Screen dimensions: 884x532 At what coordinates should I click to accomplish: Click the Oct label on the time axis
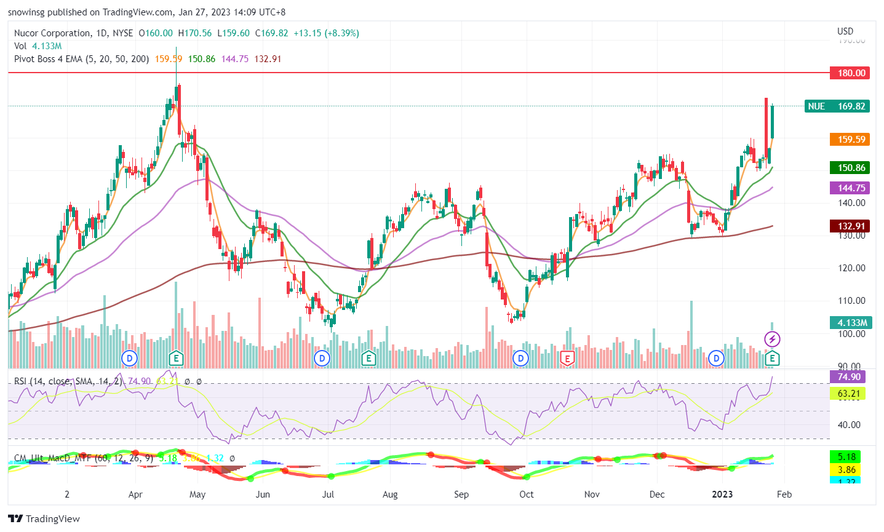click(x=527, y=494)
